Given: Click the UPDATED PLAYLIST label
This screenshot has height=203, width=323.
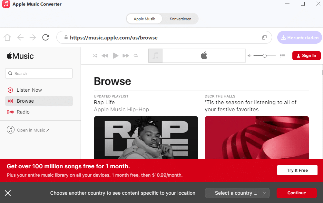Looking at the screenshot, I should [111, 96].
